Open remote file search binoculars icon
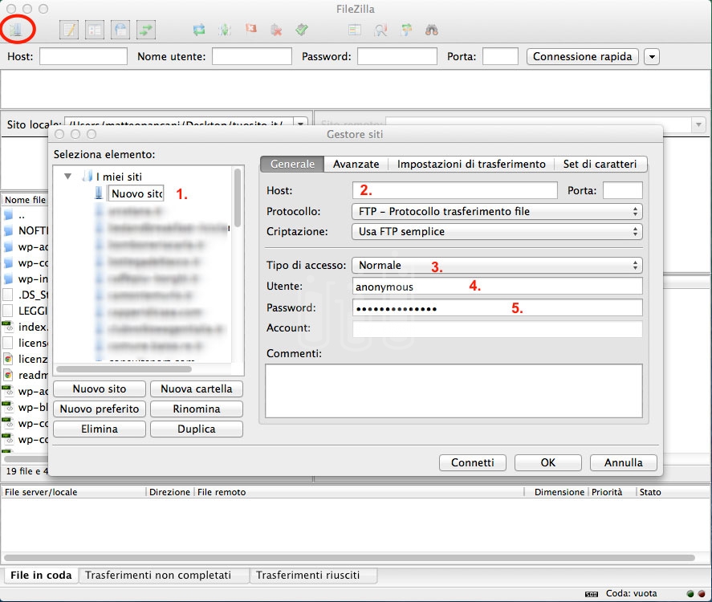The height and width of the screenshot is (602, 712). click(x=432, y=30)
